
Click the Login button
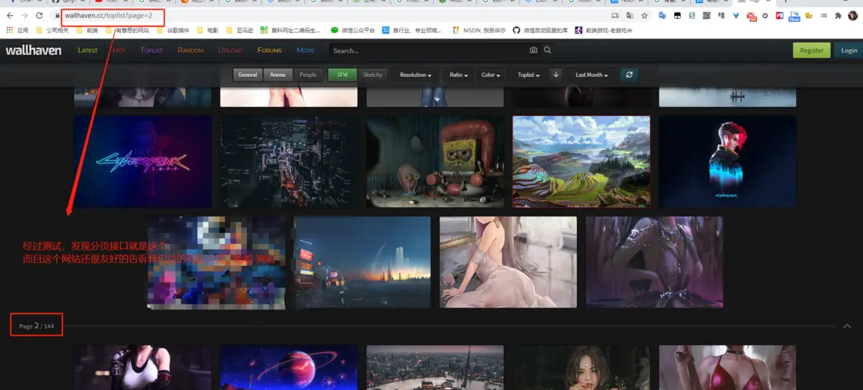(849, 50)
